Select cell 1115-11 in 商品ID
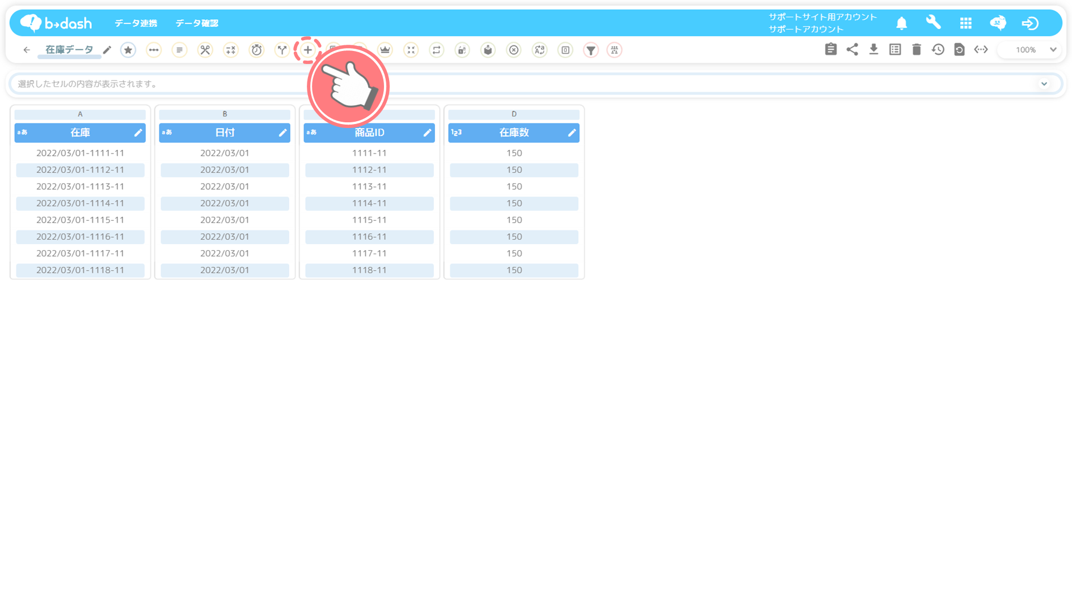The image size is (1072, 602). [369, 220]
